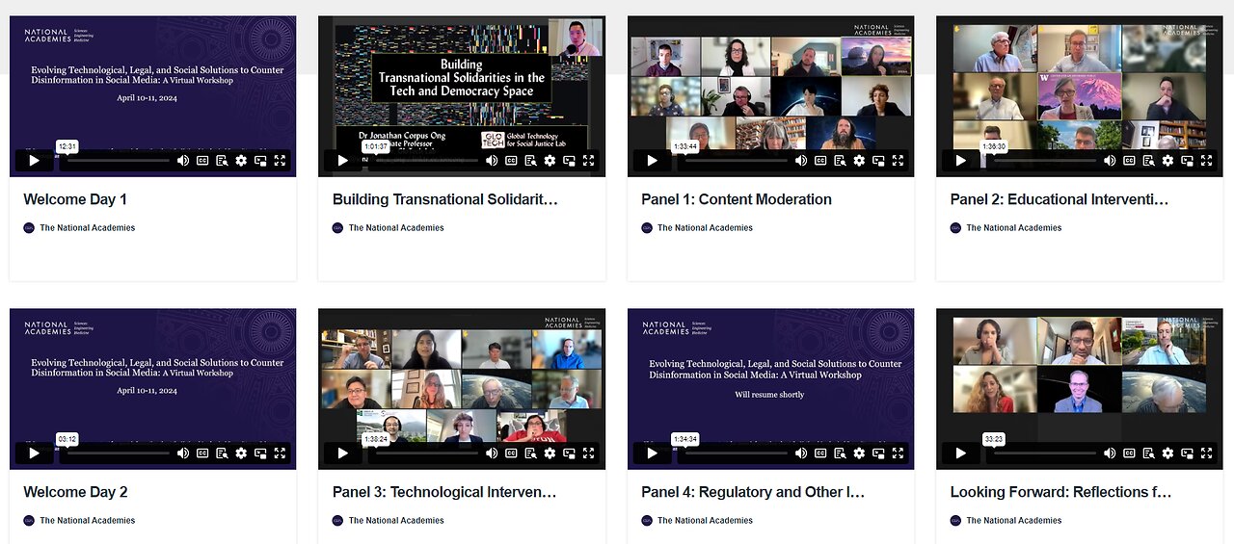Play the Welcome Day 1 video
Viewport: 1234px width, 544px height.
(x=34, y=161)
